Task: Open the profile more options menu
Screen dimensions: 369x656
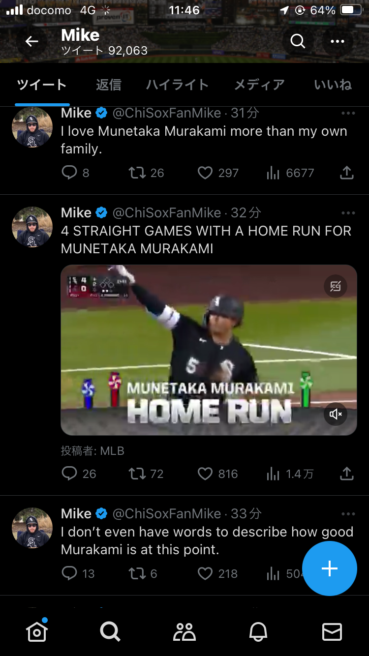Action: coord(338,41)
